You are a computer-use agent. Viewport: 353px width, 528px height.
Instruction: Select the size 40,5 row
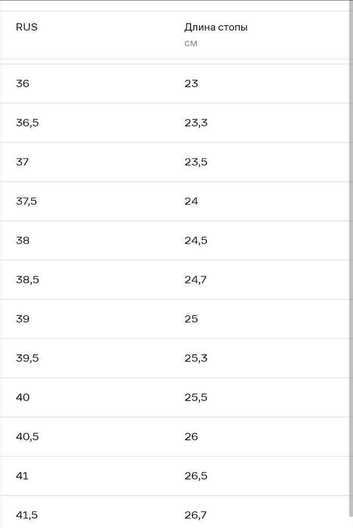[174, 437]
